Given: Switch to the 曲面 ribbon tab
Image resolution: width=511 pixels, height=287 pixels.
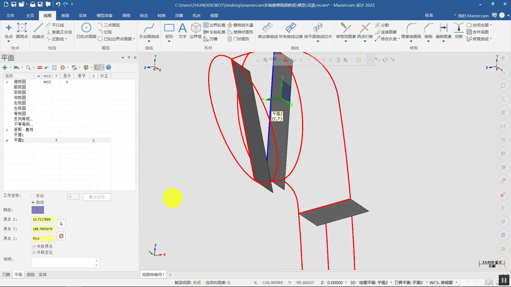Looking at the screenshot, I should (x=65, y=16).
